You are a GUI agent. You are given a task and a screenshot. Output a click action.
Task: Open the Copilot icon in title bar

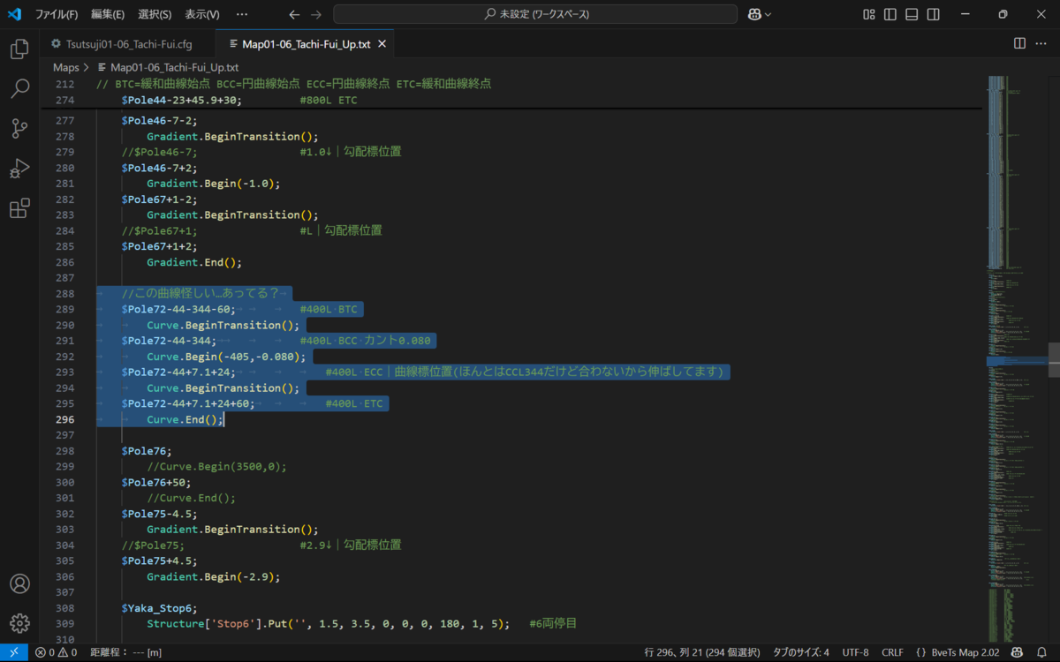tap(755, 14)
